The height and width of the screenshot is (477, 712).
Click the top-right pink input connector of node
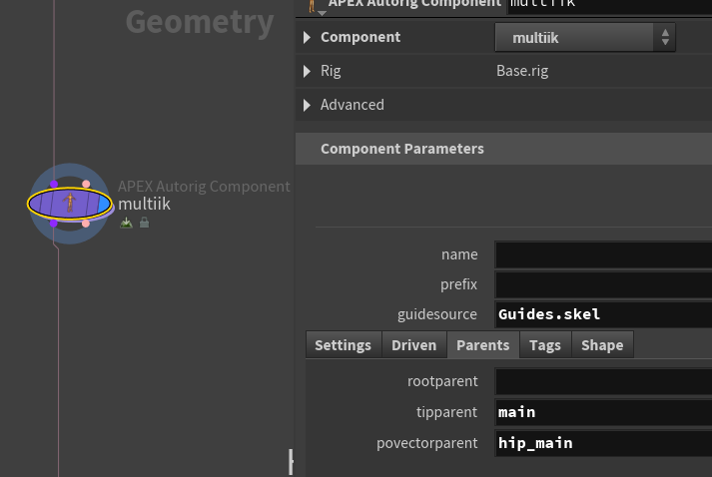(x=86, y=184)
